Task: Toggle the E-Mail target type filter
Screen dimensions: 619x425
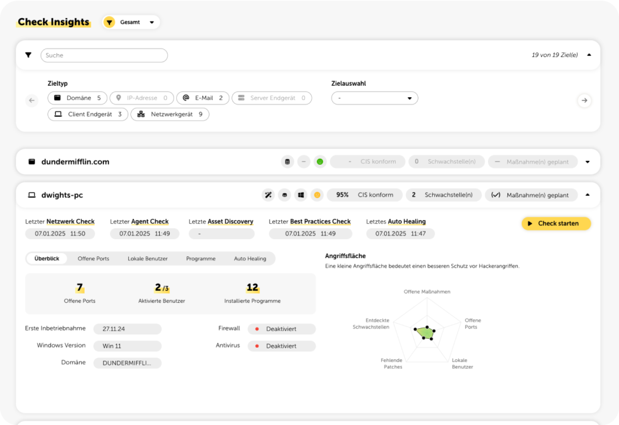Action: coord(203,98)
